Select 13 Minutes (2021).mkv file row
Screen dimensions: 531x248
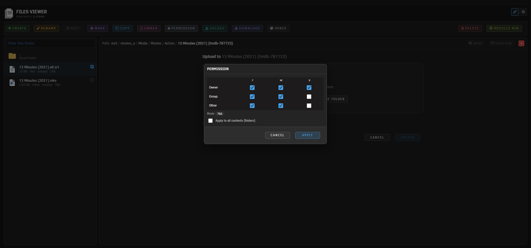coord(50,82)
